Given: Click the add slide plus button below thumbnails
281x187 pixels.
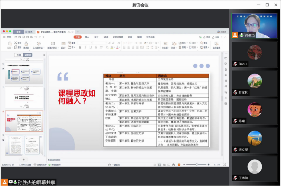Looking at the screenshot, I should (x=24, y=160).
